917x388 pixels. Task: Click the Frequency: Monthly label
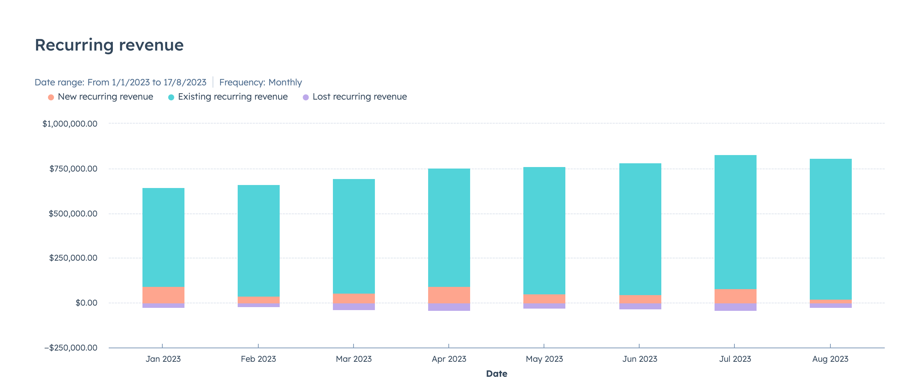tap(261, 82)
